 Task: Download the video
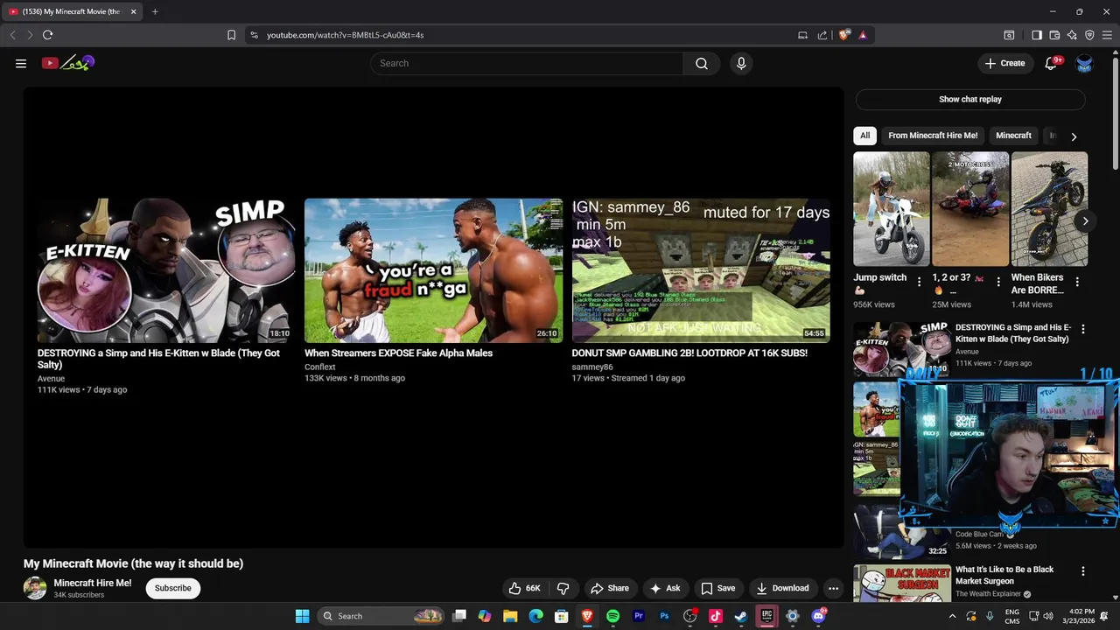pos(782,588)
